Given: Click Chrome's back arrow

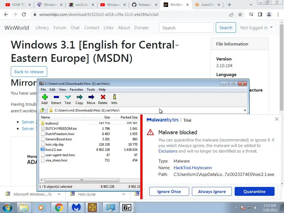Looking at the screenshot, I should coord(6,14).
